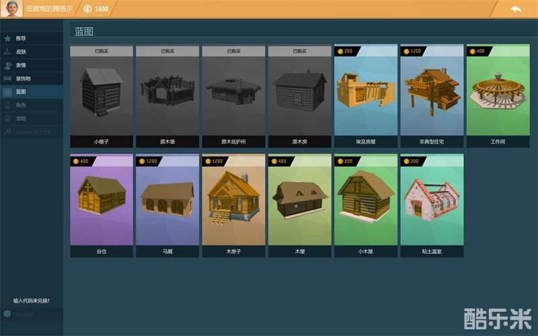Pick the 非典型住宅 blueprint for 1200 coins
The width and height of the screenshot is (538, 336).
(431, 95)
